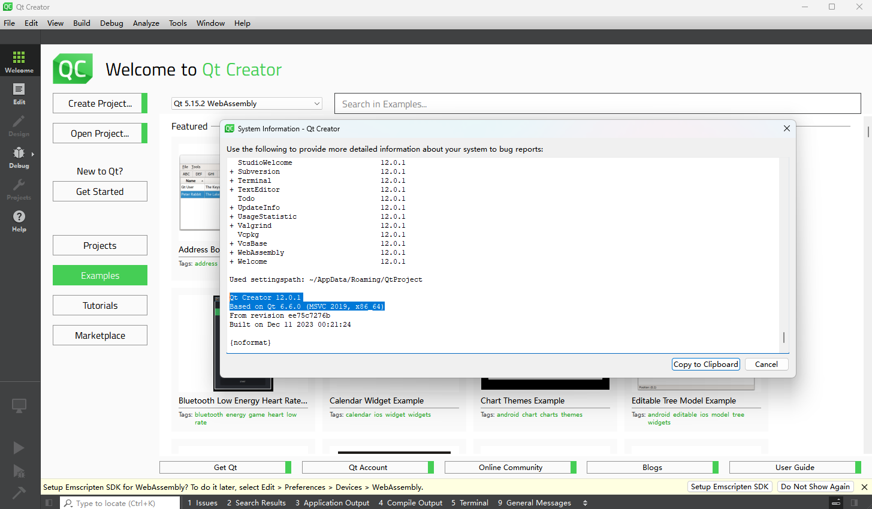872x509 pixels.
Task: Click the kit selector monitor icon
Action: 19,406
